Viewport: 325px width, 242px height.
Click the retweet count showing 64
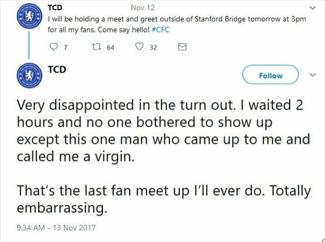(110, 46)
